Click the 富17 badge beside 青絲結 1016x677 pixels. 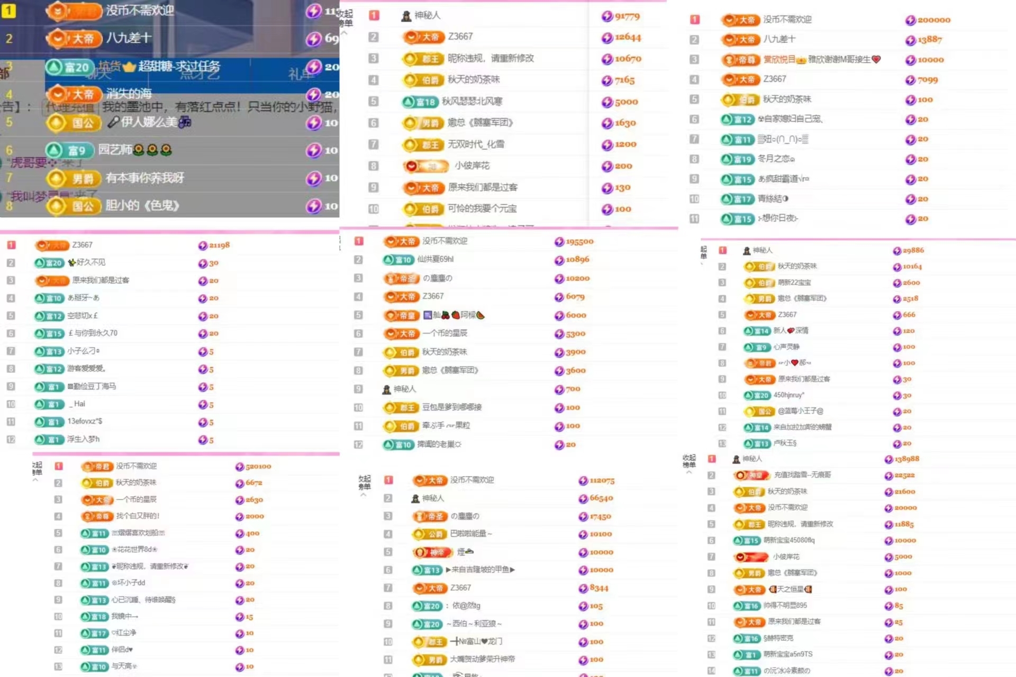(x=738, y=199)
